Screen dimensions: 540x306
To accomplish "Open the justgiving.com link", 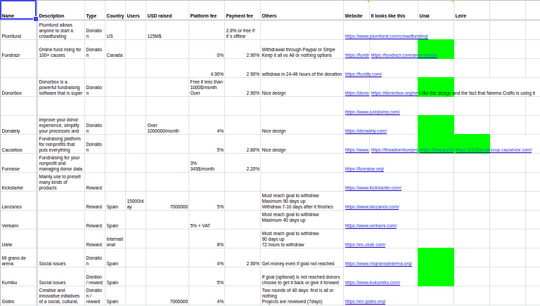I will pos(372,112).
